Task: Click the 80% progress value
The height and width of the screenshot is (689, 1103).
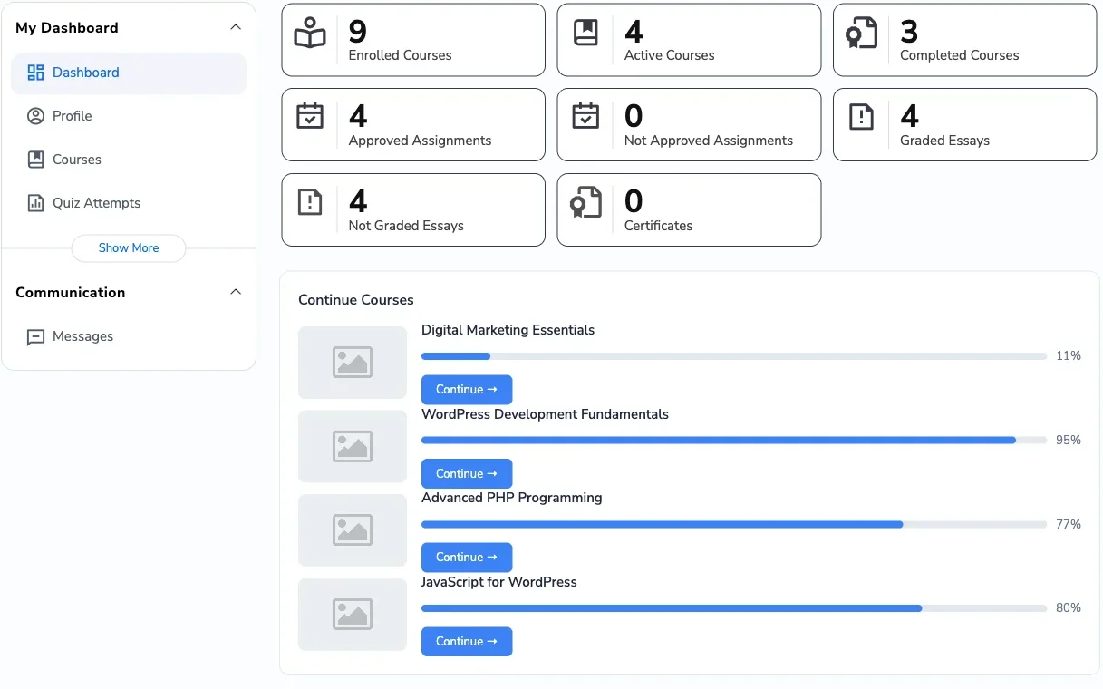Action: point(1069,608)
